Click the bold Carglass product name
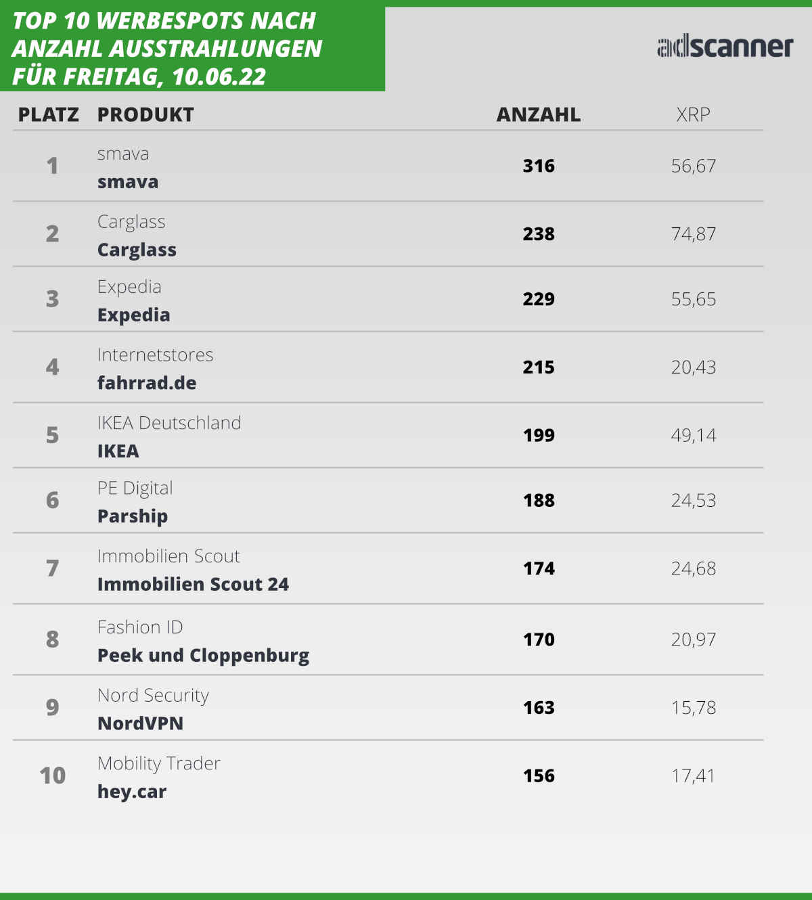The width and height of the screenshot is (812, 900). click(x=137, y=250)
